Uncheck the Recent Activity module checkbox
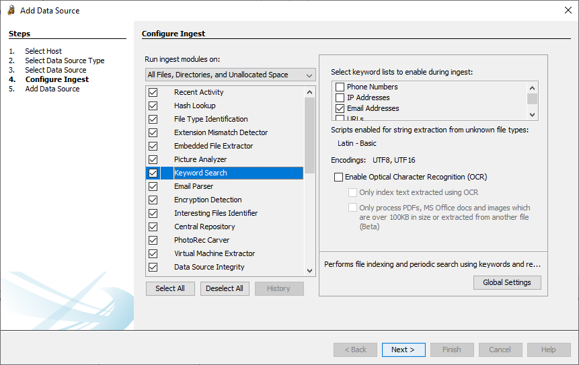 point(153,92)
